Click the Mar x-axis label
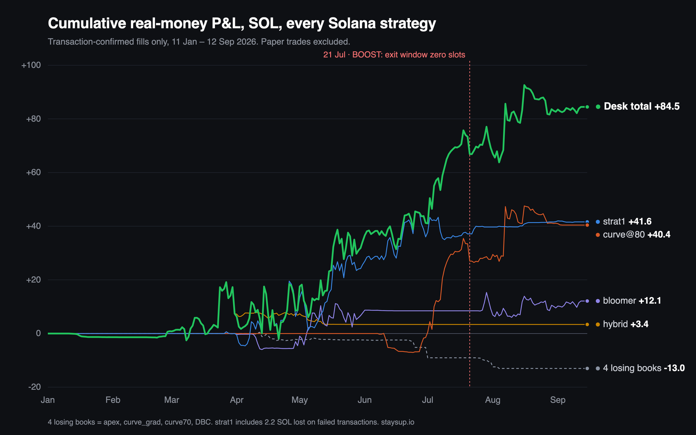This screenshot has height=435, width=696. (x=172, y=400)
